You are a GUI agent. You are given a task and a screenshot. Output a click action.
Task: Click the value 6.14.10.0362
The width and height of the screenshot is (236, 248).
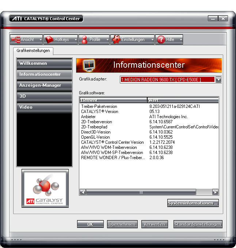tap(161, 132)
